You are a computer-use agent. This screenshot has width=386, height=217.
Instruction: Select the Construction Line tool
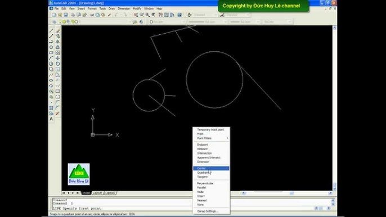(x=51, y=36)
